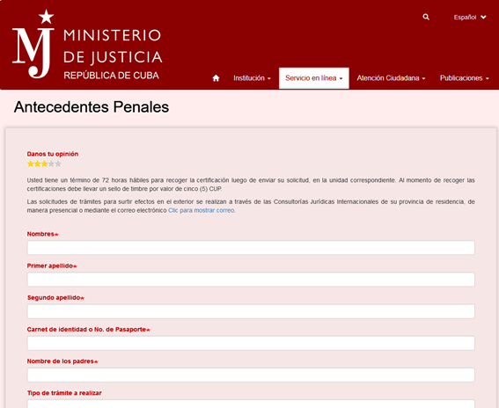Click the 'Clic para mostrar correo' link
This screenshot has height=408, width=499.
point(202,210)
